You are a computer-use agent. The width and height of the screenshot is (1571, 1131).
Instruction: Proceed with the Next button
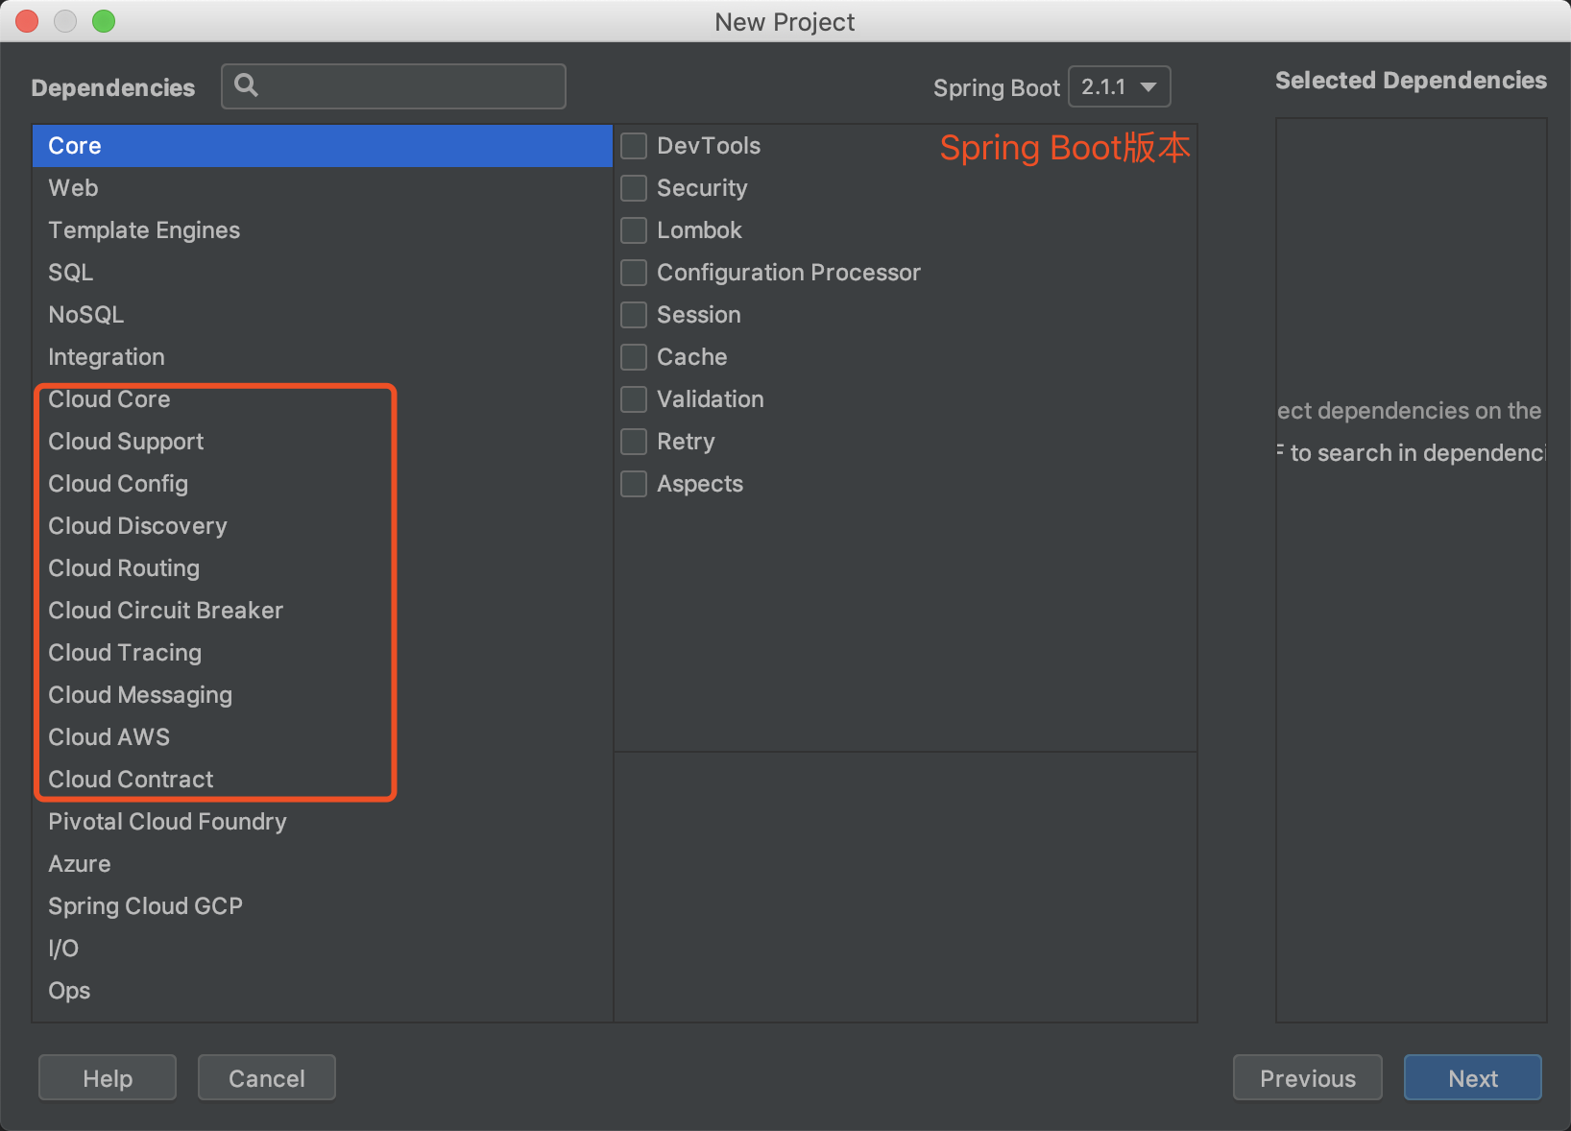1473,1078
